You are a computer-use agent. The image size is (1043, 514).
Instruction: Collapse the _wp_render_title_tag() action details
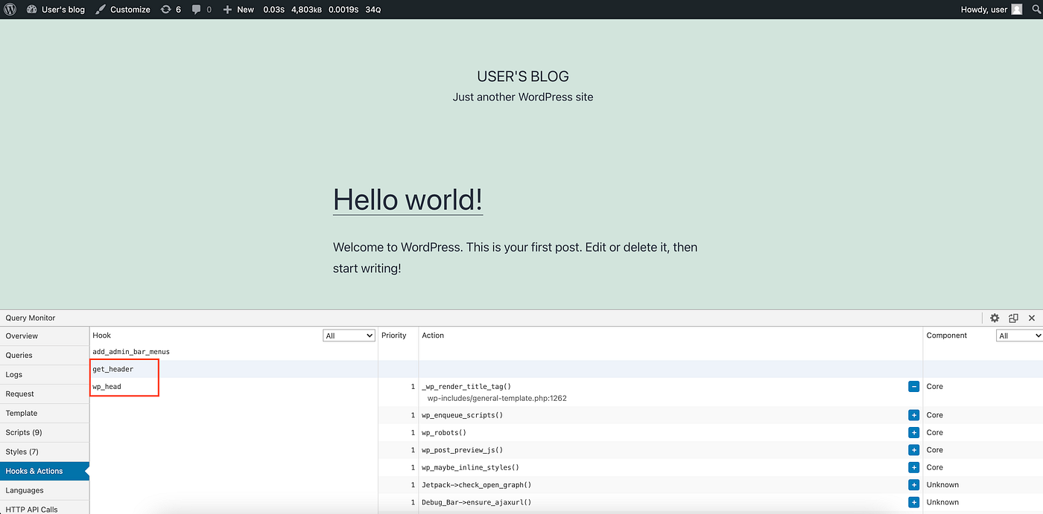tap(913, 387)
